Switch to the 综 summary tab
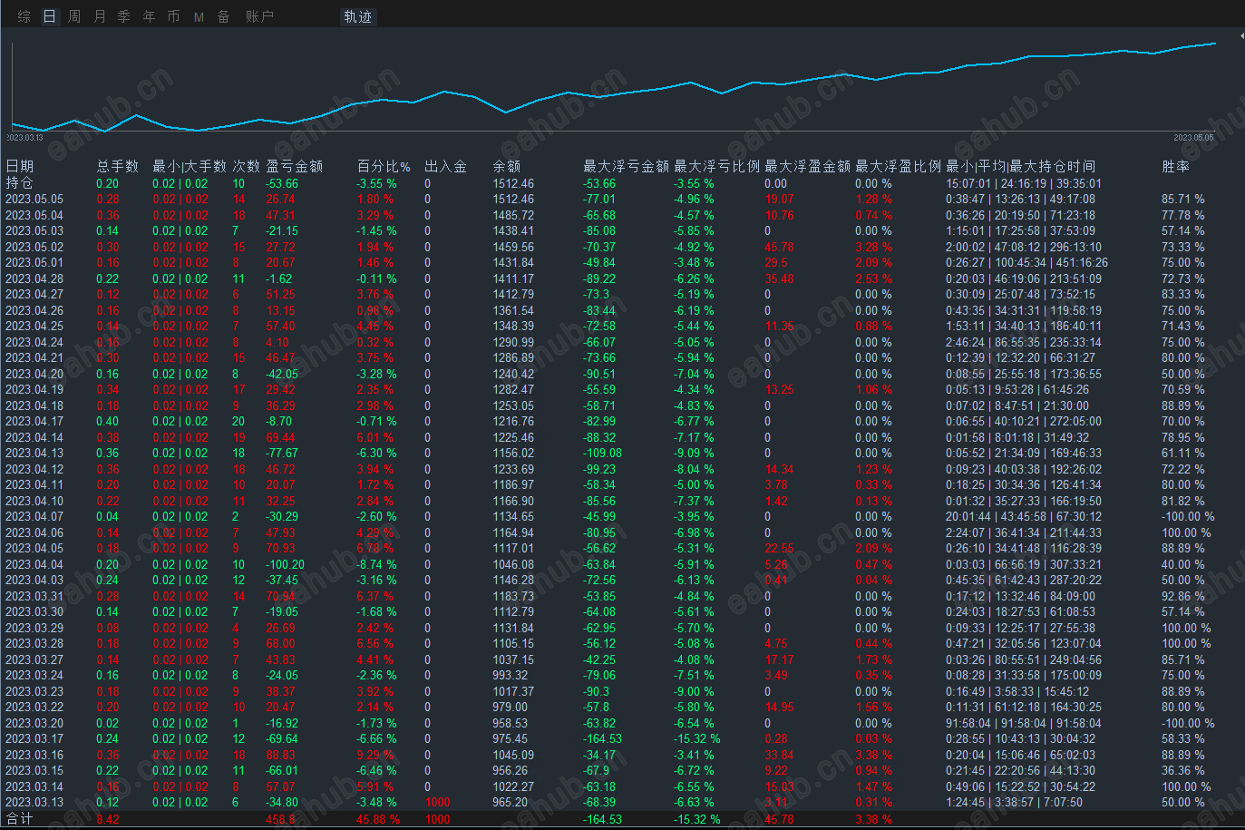1245x830 pixels. 24,16
